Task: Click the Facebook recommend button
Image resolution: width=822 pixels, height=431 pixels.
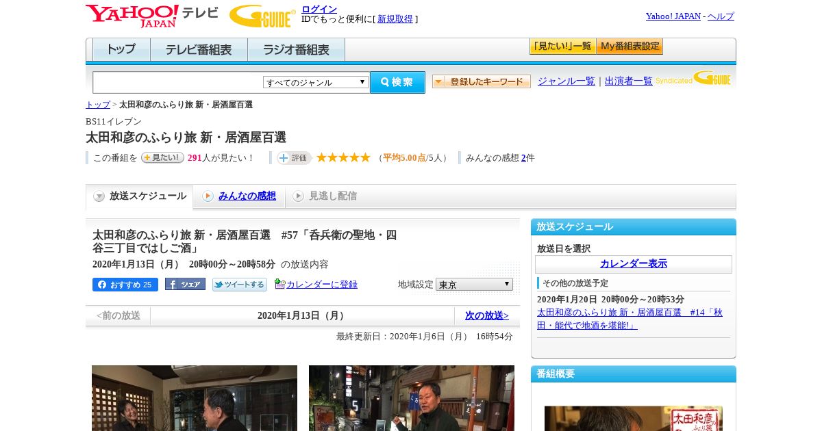Action: tap(125, 285)
